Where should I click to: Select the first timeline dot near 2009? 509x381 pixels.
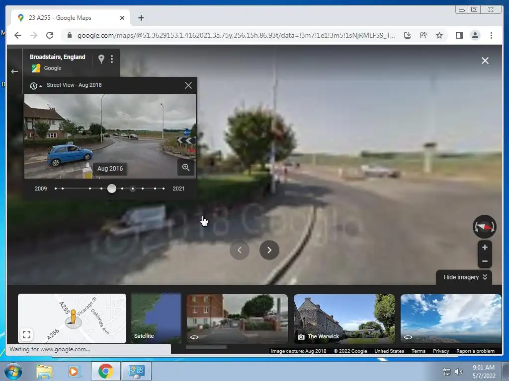pyautogui.click(x=56, y=189)
